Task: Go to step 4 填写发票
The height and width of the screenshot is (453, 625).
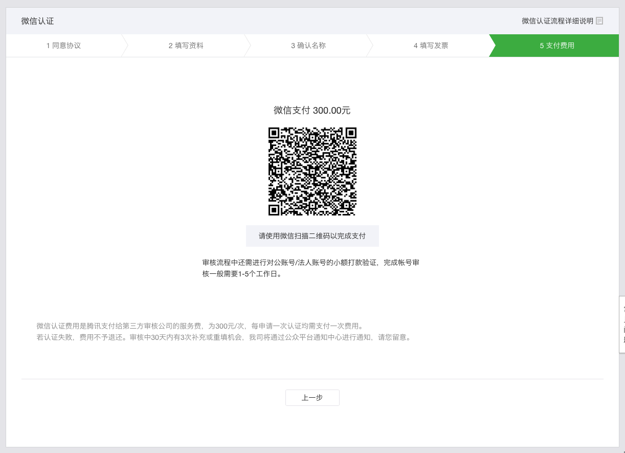Action: (431, 46)
